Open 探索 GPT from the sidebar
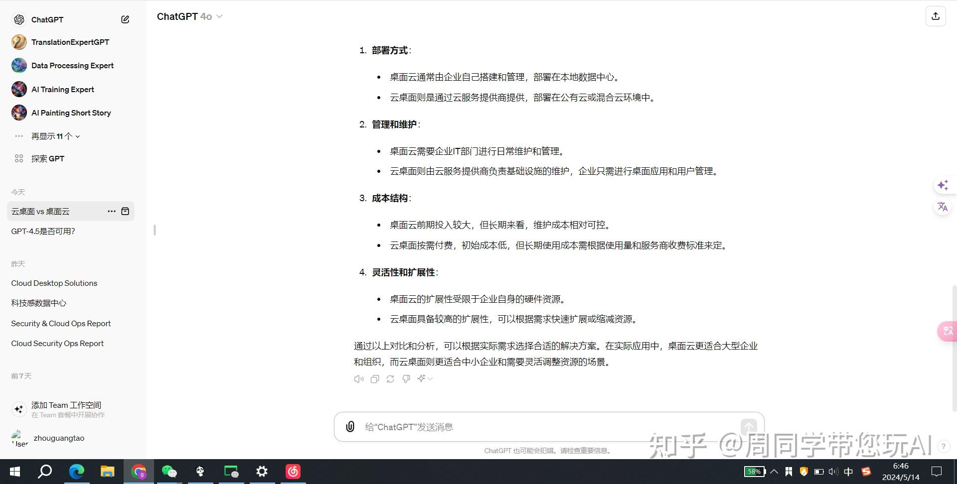 pos(48,158)
